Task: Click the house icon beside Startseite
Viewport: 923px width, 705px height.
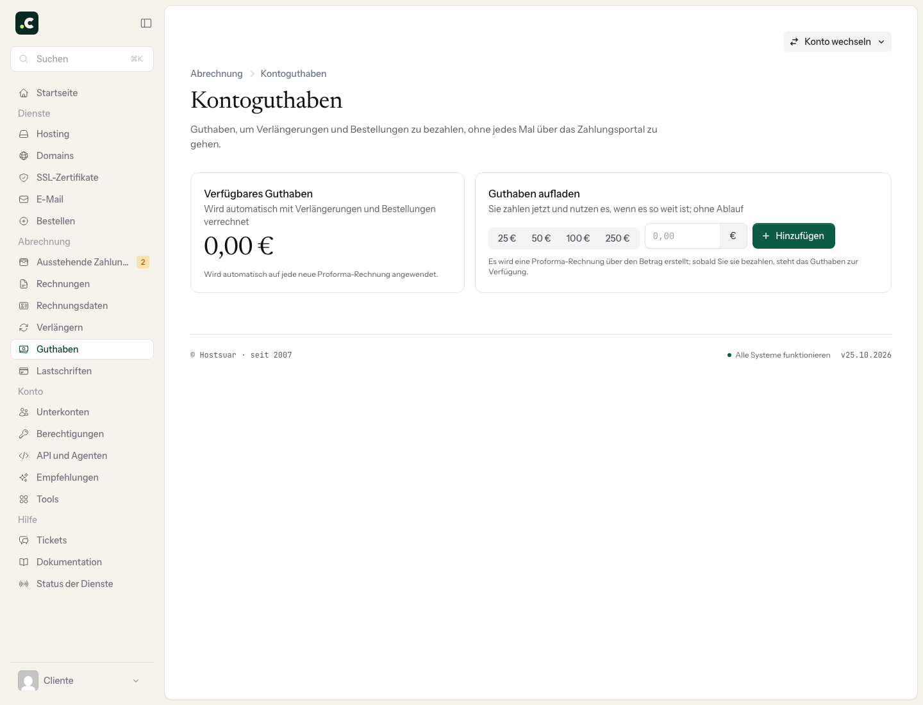Action: pyautogui.click(x=24, y=93)
